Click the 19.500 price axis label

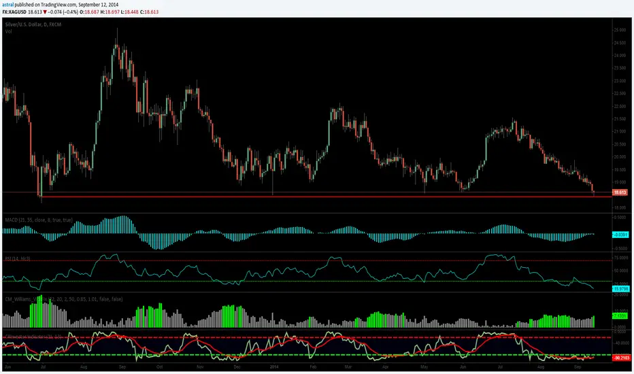620,170
